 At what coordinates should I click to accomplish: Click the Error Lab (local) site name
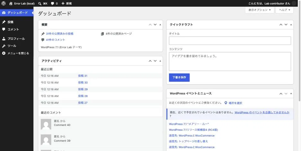pyautogui.click(x=24, y=4)
